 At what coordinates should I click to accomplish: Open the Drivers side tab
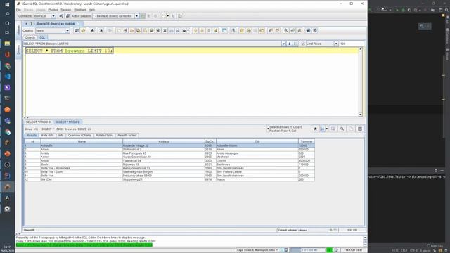18,50
